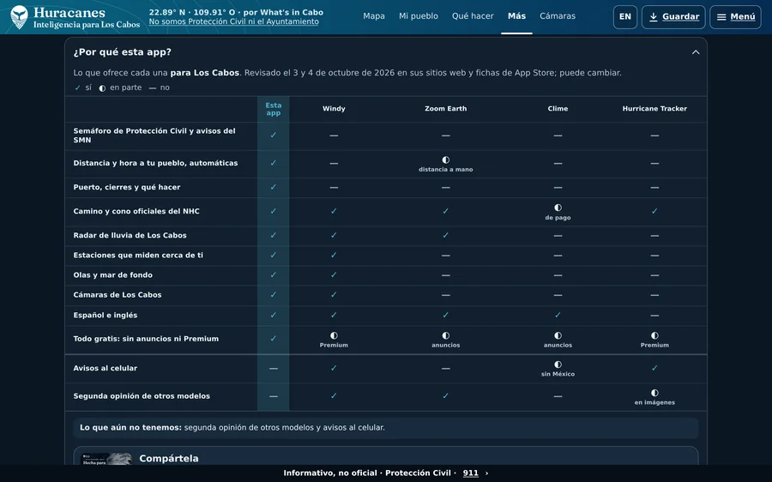Click 'Puerto, cierres y qué hacer' row label
Viewport: 772px width, 482px height.
[127, 187]
